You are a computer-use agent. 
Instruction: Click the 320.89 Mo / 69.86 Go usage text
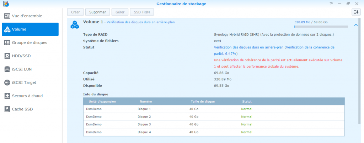311,22
